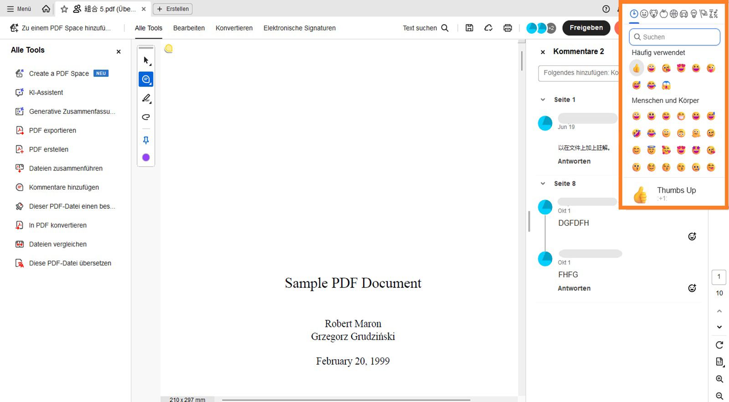The width and height of the screenshot is (729, 402).
Task: Open the purple color swatch
Action: click(146, 157)
